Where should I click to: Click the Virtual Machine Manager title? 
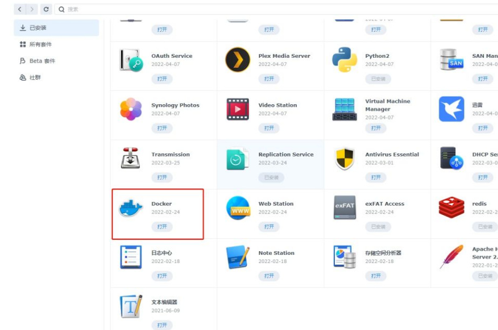tap(387, 105)
